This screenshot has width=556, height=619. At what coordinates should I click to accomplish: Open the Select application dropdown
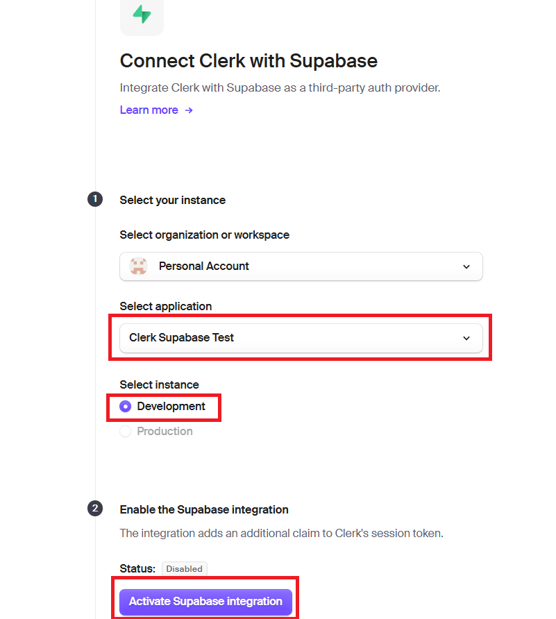[301, 338]
